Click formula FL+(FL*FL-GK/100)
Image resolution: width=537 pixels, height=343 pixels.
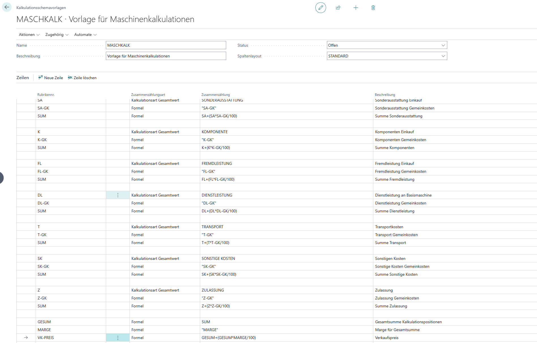click(218, 179)
